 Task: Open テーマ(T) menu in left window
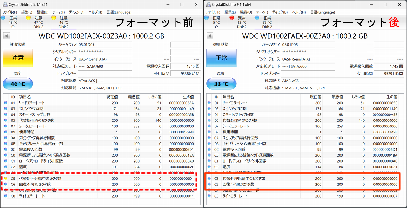[59, 12]
